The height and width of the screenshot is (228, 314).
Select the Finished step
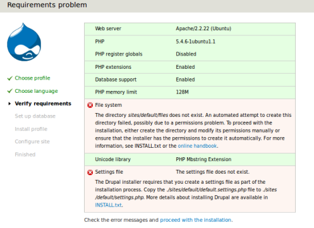25,155
